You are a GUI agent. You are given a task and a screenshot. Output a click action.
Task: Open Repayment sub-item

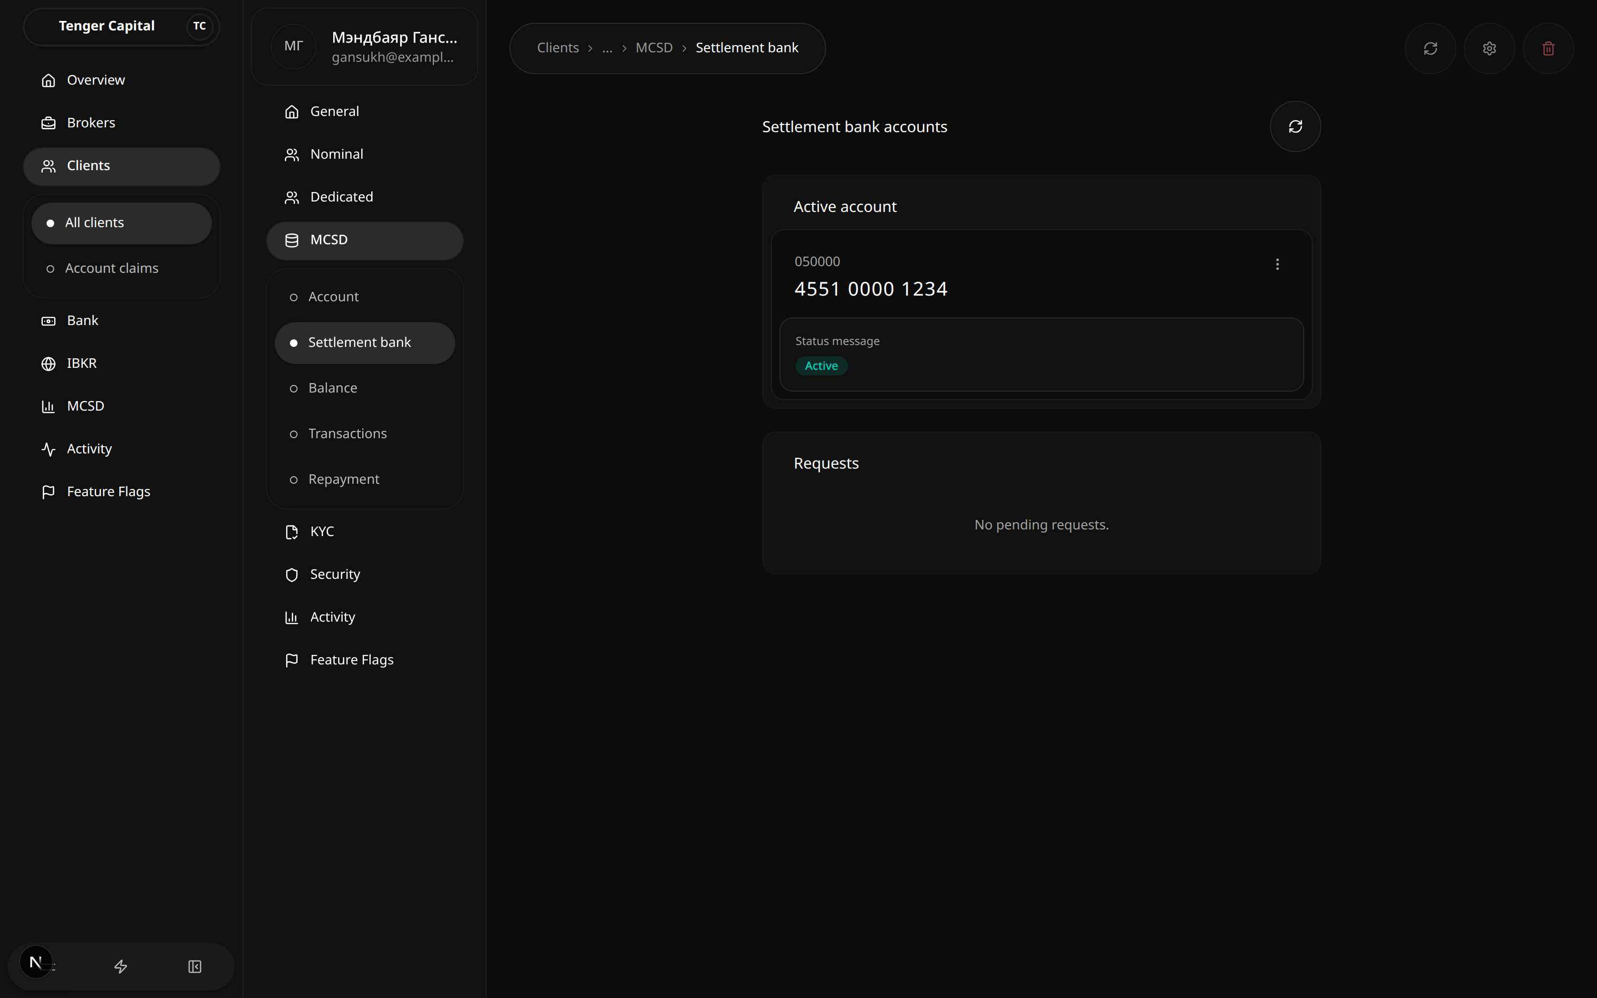pos(364,479)
